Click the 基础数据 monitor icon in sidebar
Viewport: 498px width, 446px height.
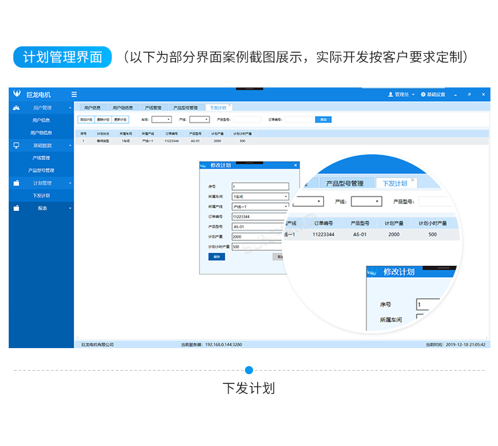pyautogui.click(x=16, y=146)
